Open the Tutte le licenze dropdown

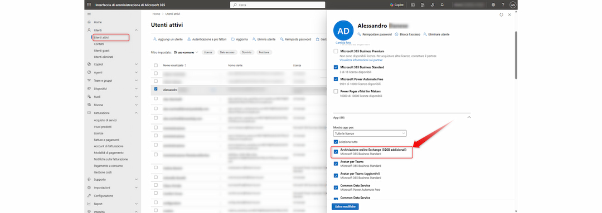point(370,133)
